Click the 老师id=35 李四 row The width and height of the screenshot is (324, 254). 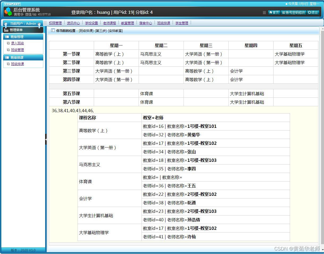coord(216,169)
